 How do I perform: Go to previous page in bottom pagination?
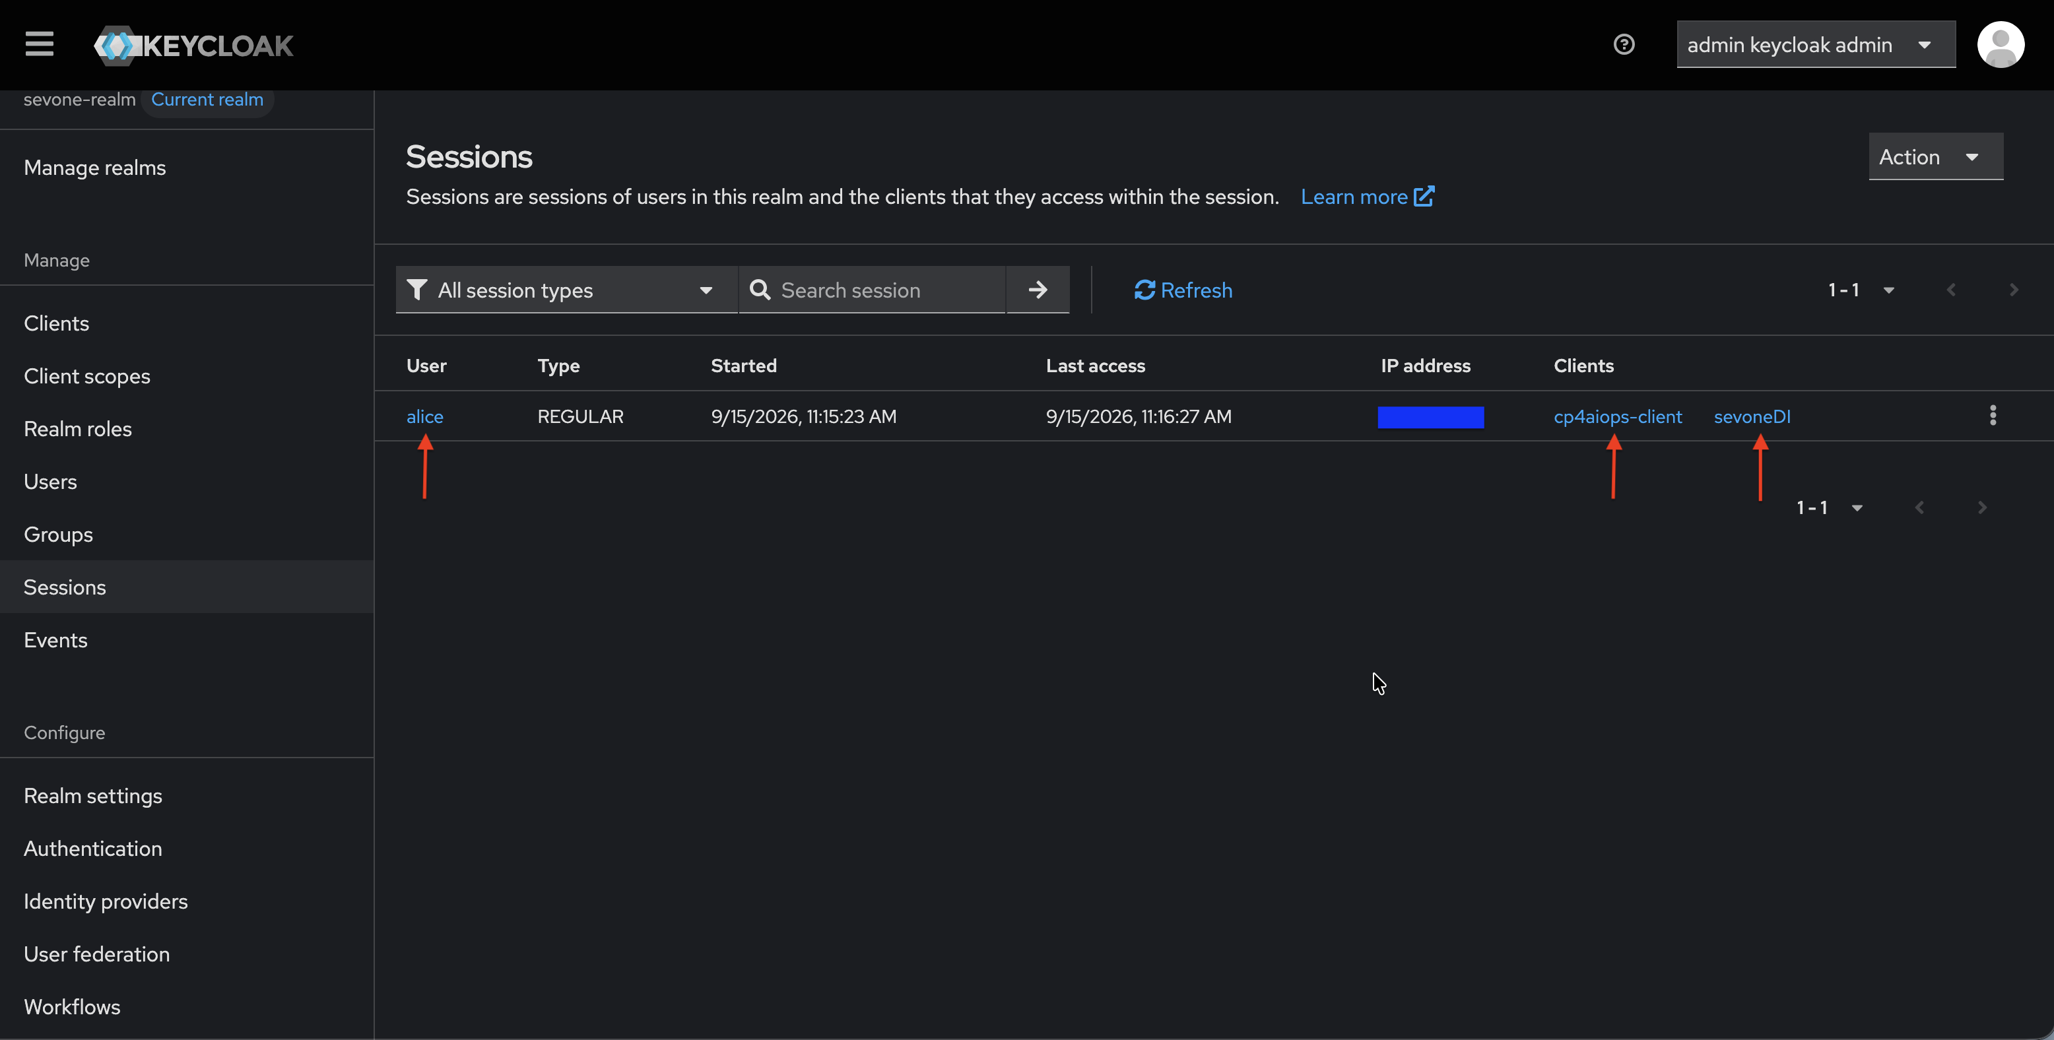pyautogui.click(x=1919, y=507)
